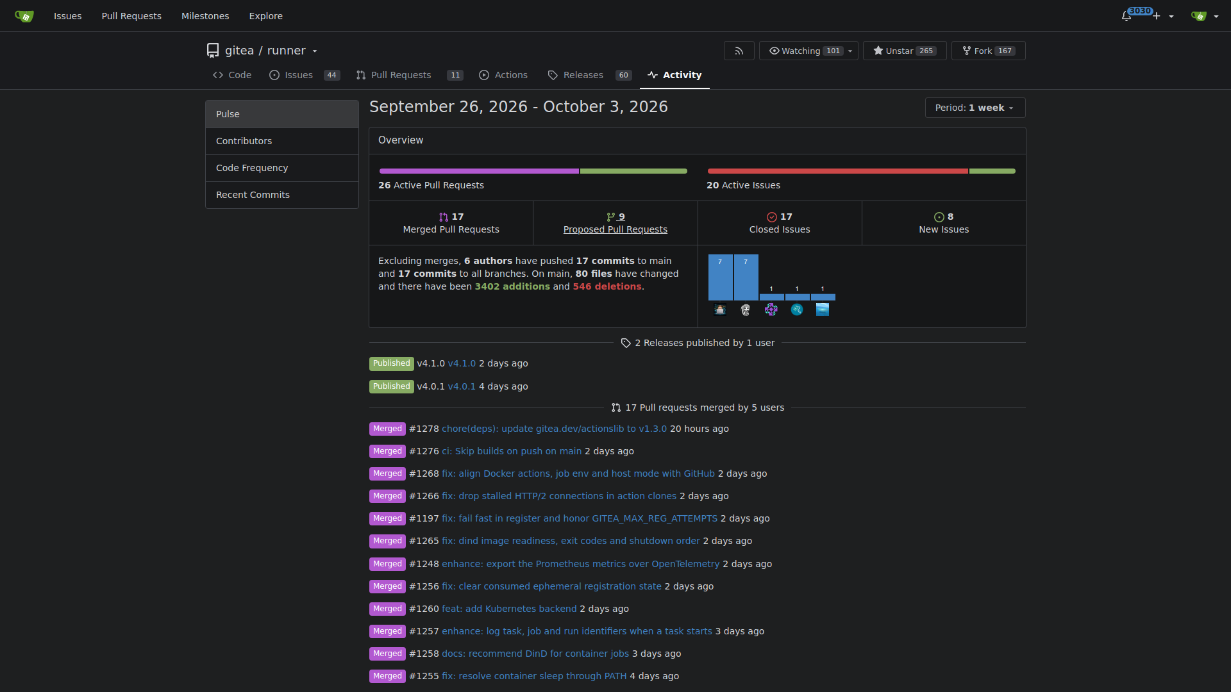Image resolution: width=1231 pixels, height=692 pixels.
Task: Open the user avatar menu in top right
Action: 1205,16
